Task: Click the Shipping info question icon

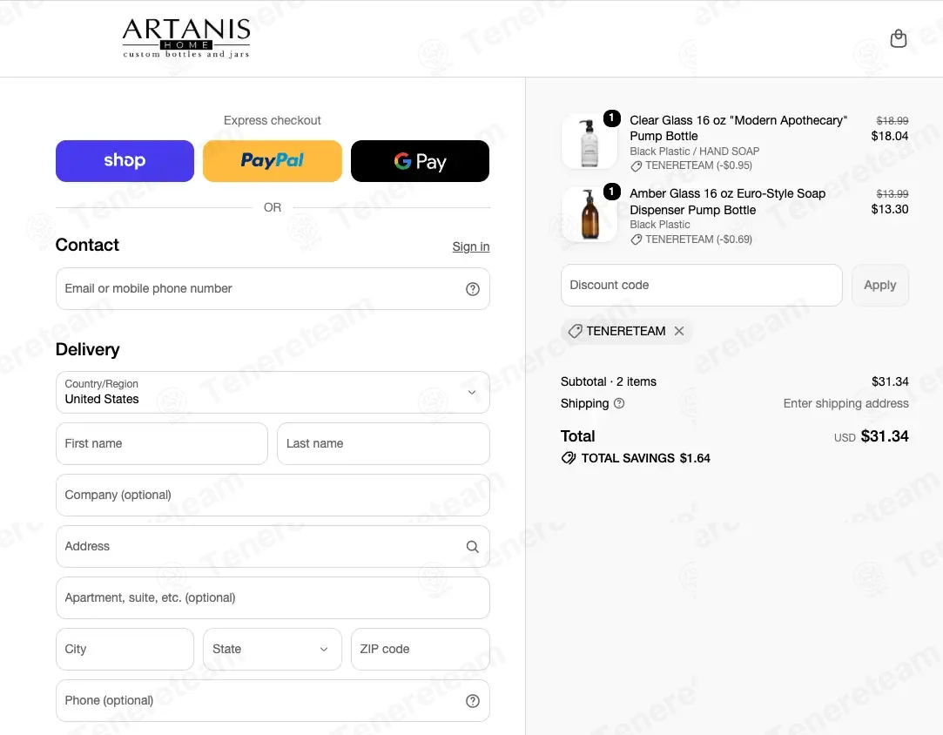Action: [x=619, y=403]
